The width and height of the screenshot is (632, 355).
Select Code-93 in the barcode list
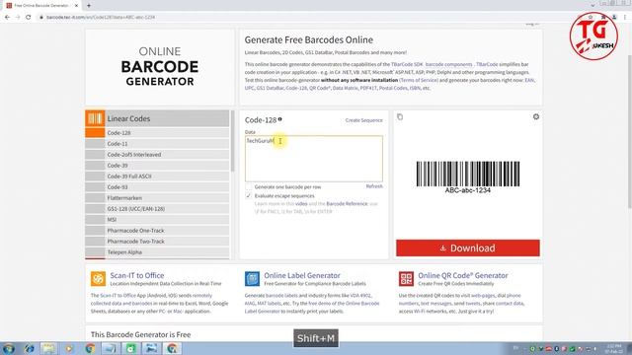157,187
